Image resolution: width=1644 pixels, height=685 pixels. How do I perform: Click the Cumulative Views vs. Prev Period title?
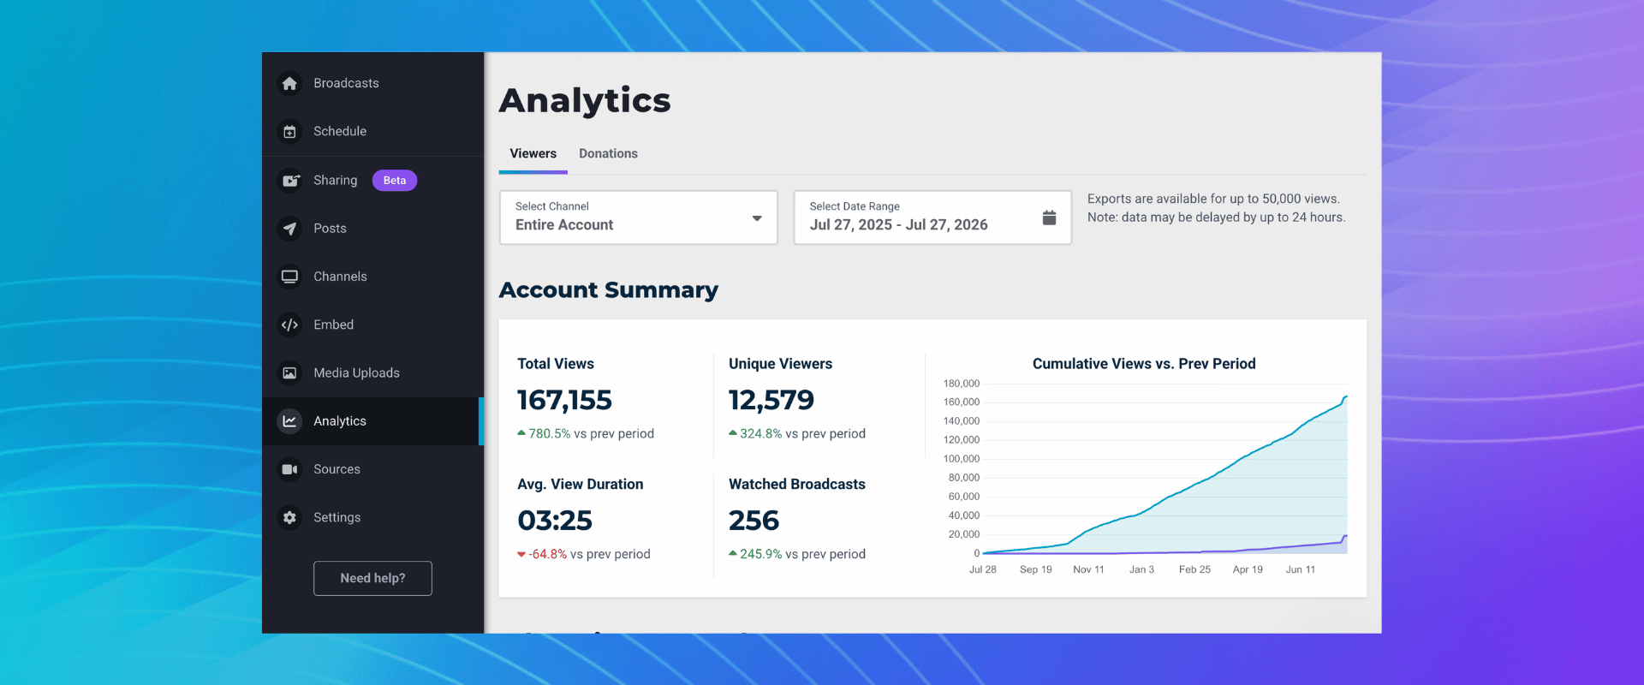pos(1144,364)
